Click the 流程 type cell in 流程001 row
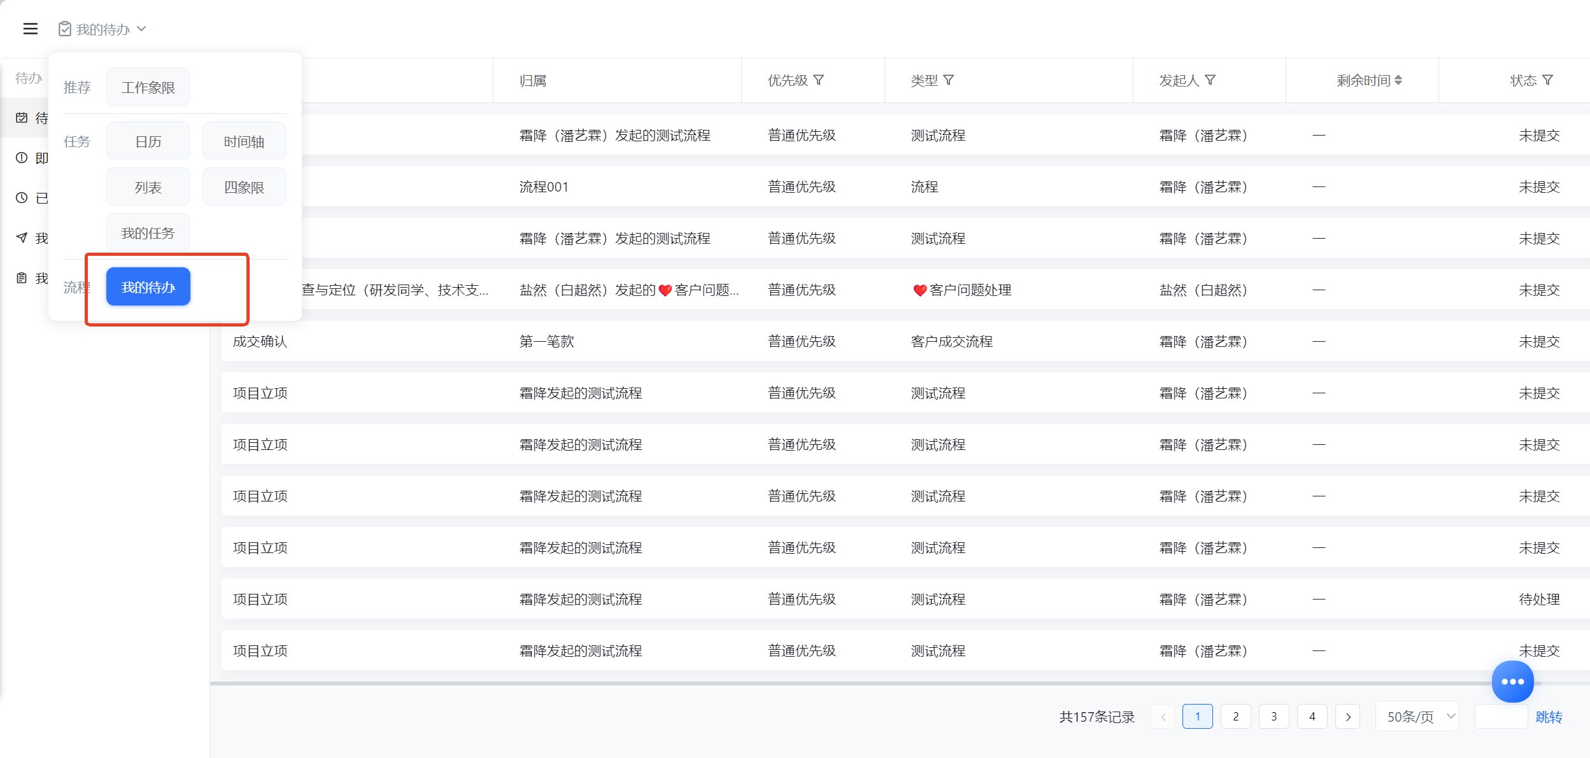Image resolution: width=1590 pixels, height=758 pixels. tap(925, 187)
